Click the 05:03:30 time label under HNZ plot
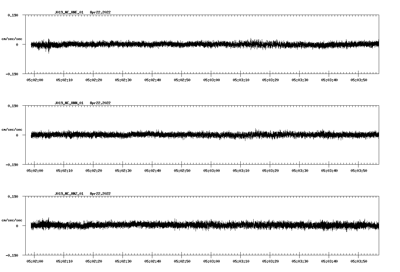 300,261
